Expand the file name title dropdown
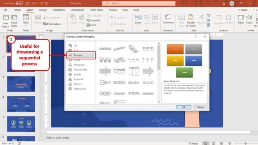 coord(86,3)
